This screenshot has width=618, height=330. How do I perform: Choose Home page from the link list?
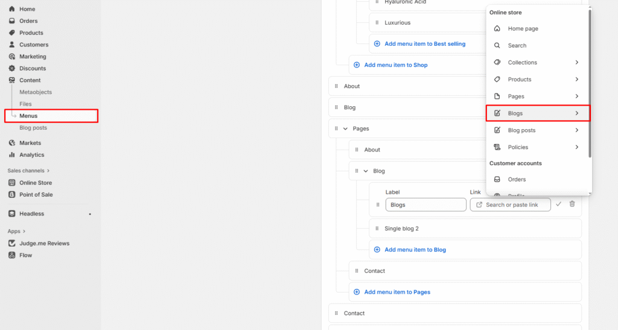pyautogui.click(x=523, y=29)
